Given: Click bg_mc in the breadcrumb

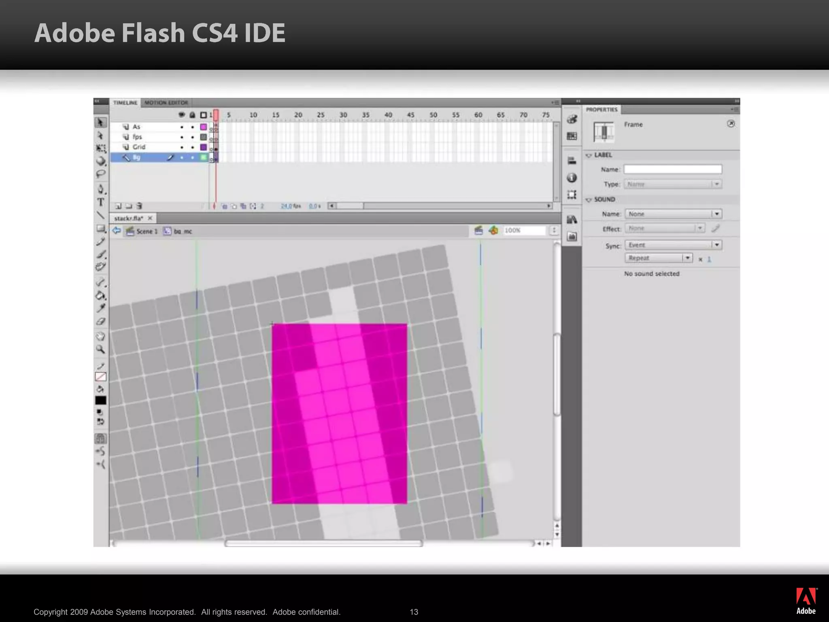Looking at the screenshot, I should coord(178,231).
